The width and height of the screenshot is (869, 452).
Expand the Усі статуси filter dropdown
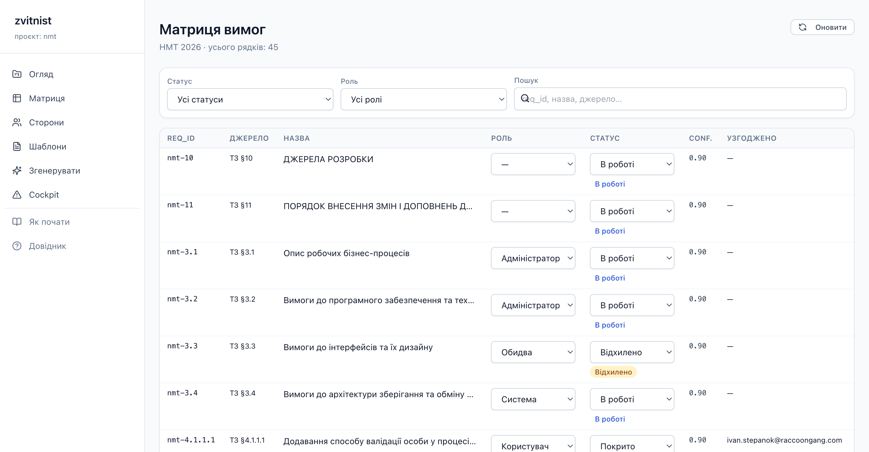click(250, 99)
